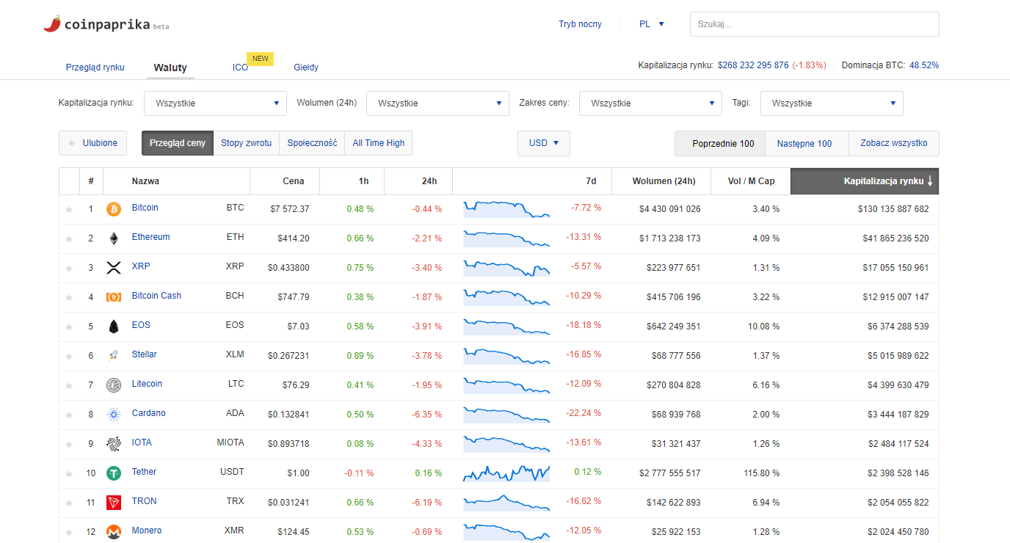Open the Tagi filter dropdown

point(832,103)
